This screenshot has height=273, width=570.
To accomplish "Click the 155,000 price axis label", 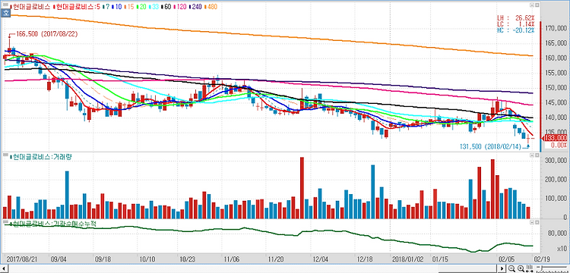I will click(x=556, y=73).
